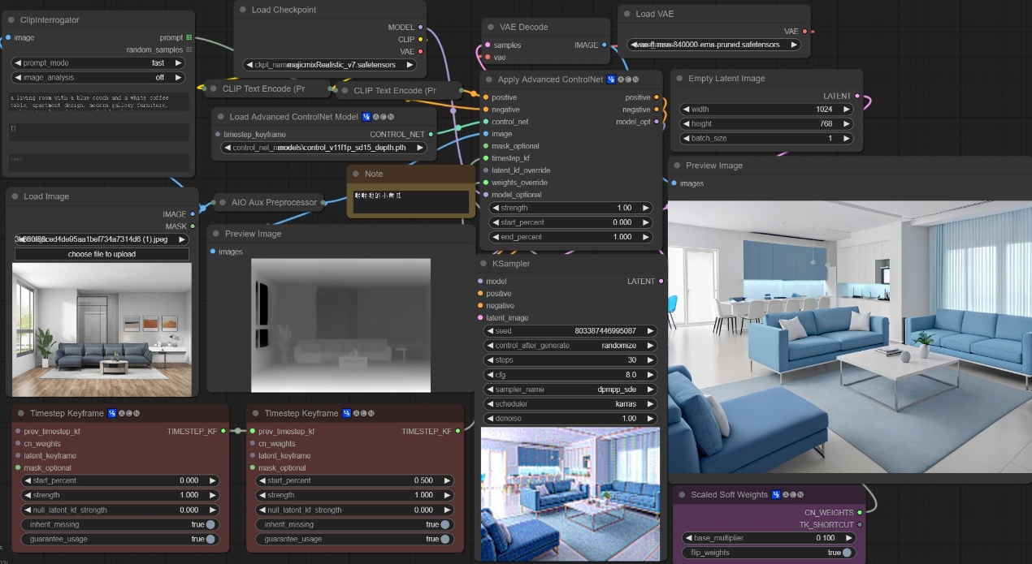Screen dimensions: 1032x564
Task: Open the sampler_name dropdown showing dpmpp_sde
Action: 569,390
